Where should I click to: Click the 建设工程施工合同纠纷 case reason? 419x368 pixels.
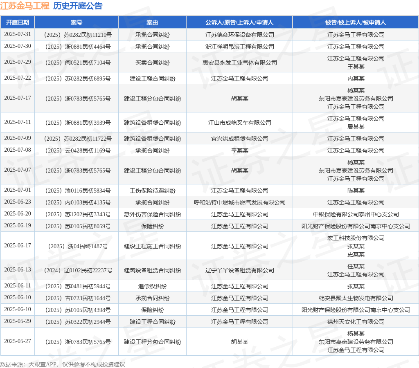point(152,246)
